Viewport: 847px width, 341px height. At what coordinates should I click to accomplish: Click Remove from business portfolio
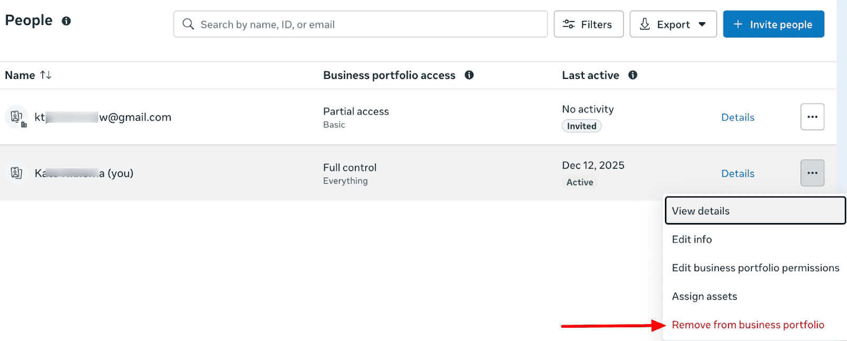tap(747, 325)
